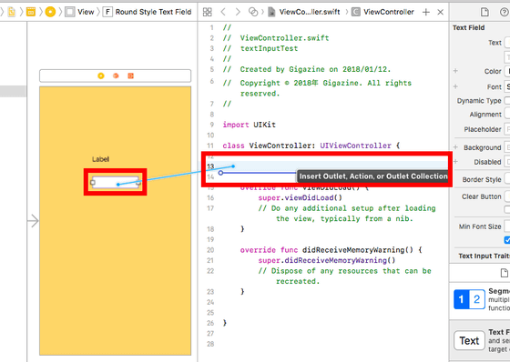The image size is (510, 362).
Task: Open the project file icon in the storyboard jump bar
Action: [x=12, y=12]
